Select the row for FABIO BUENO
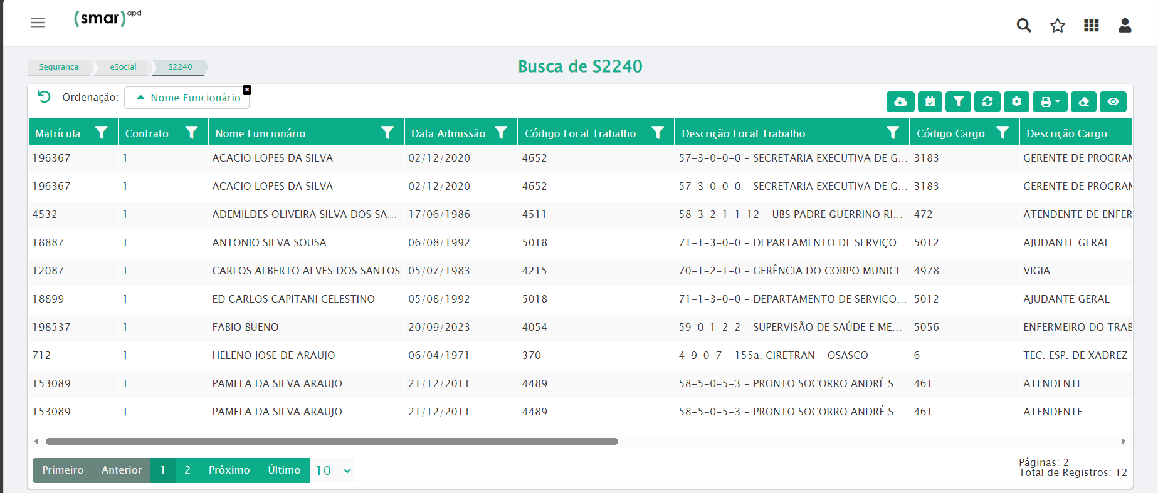The image size is (1158, 493). tap(245, 327)
